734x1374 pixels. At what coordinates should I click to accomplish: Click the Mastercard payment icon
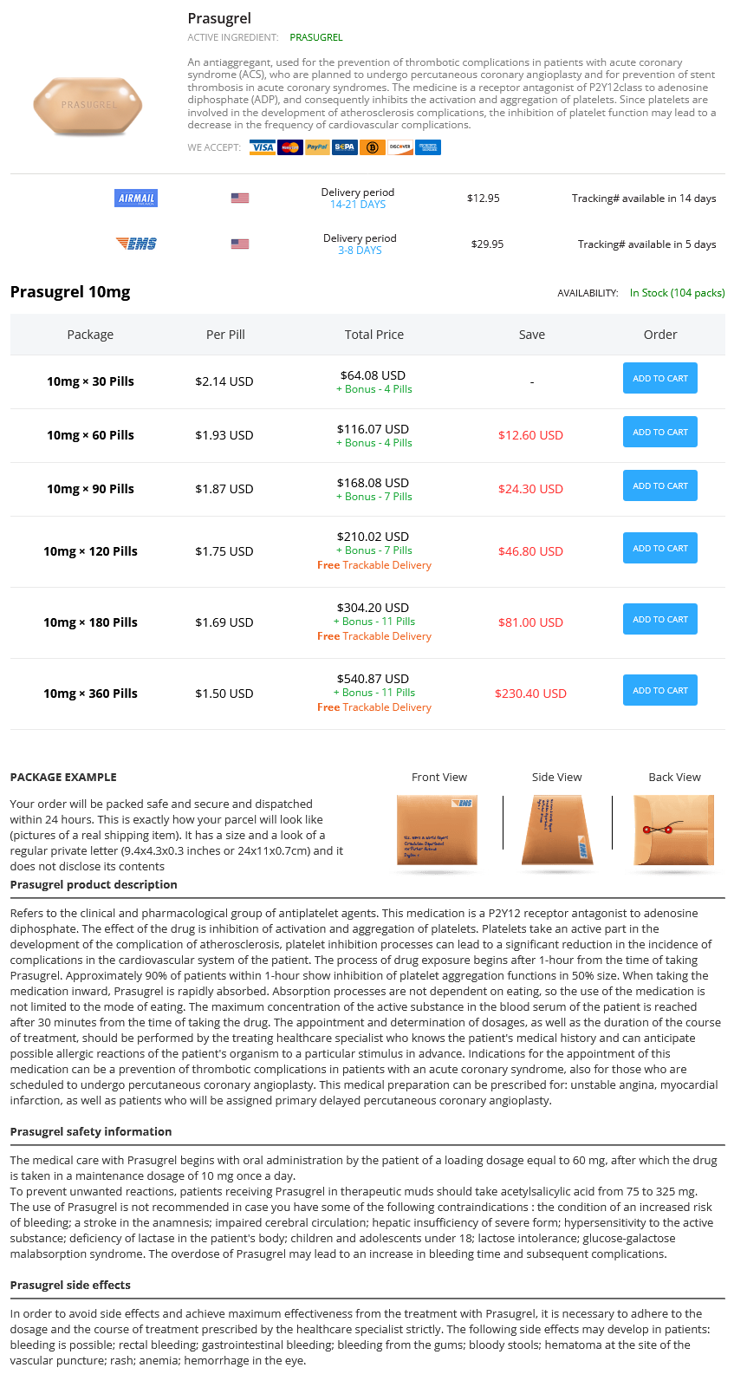pos(290,147)
